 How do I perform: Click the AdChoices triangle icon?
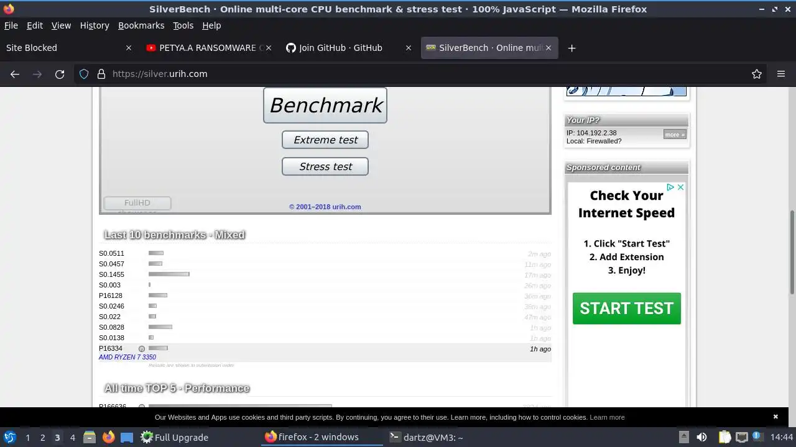(670, 187)
